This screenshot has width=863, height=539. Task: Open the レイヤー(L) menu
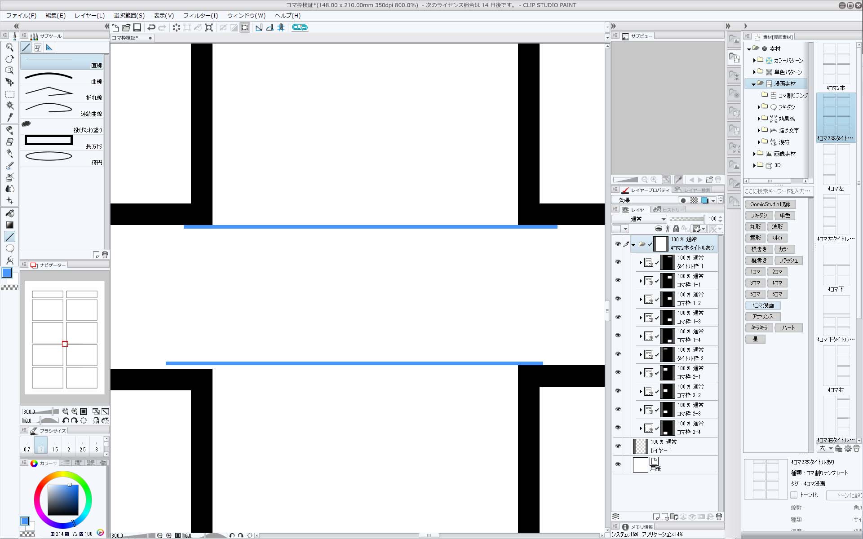point(89,15)
